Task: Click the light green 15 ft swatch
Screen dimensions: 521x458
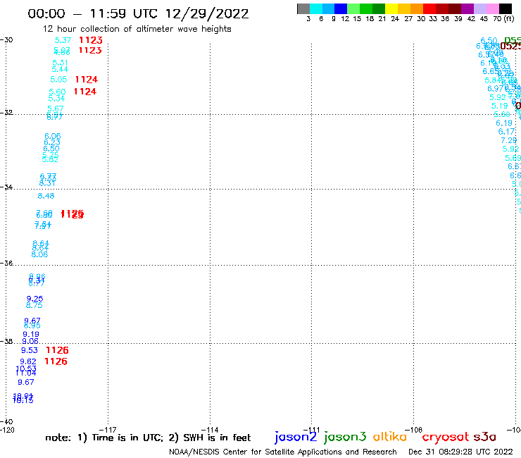Action: point(353,8)
